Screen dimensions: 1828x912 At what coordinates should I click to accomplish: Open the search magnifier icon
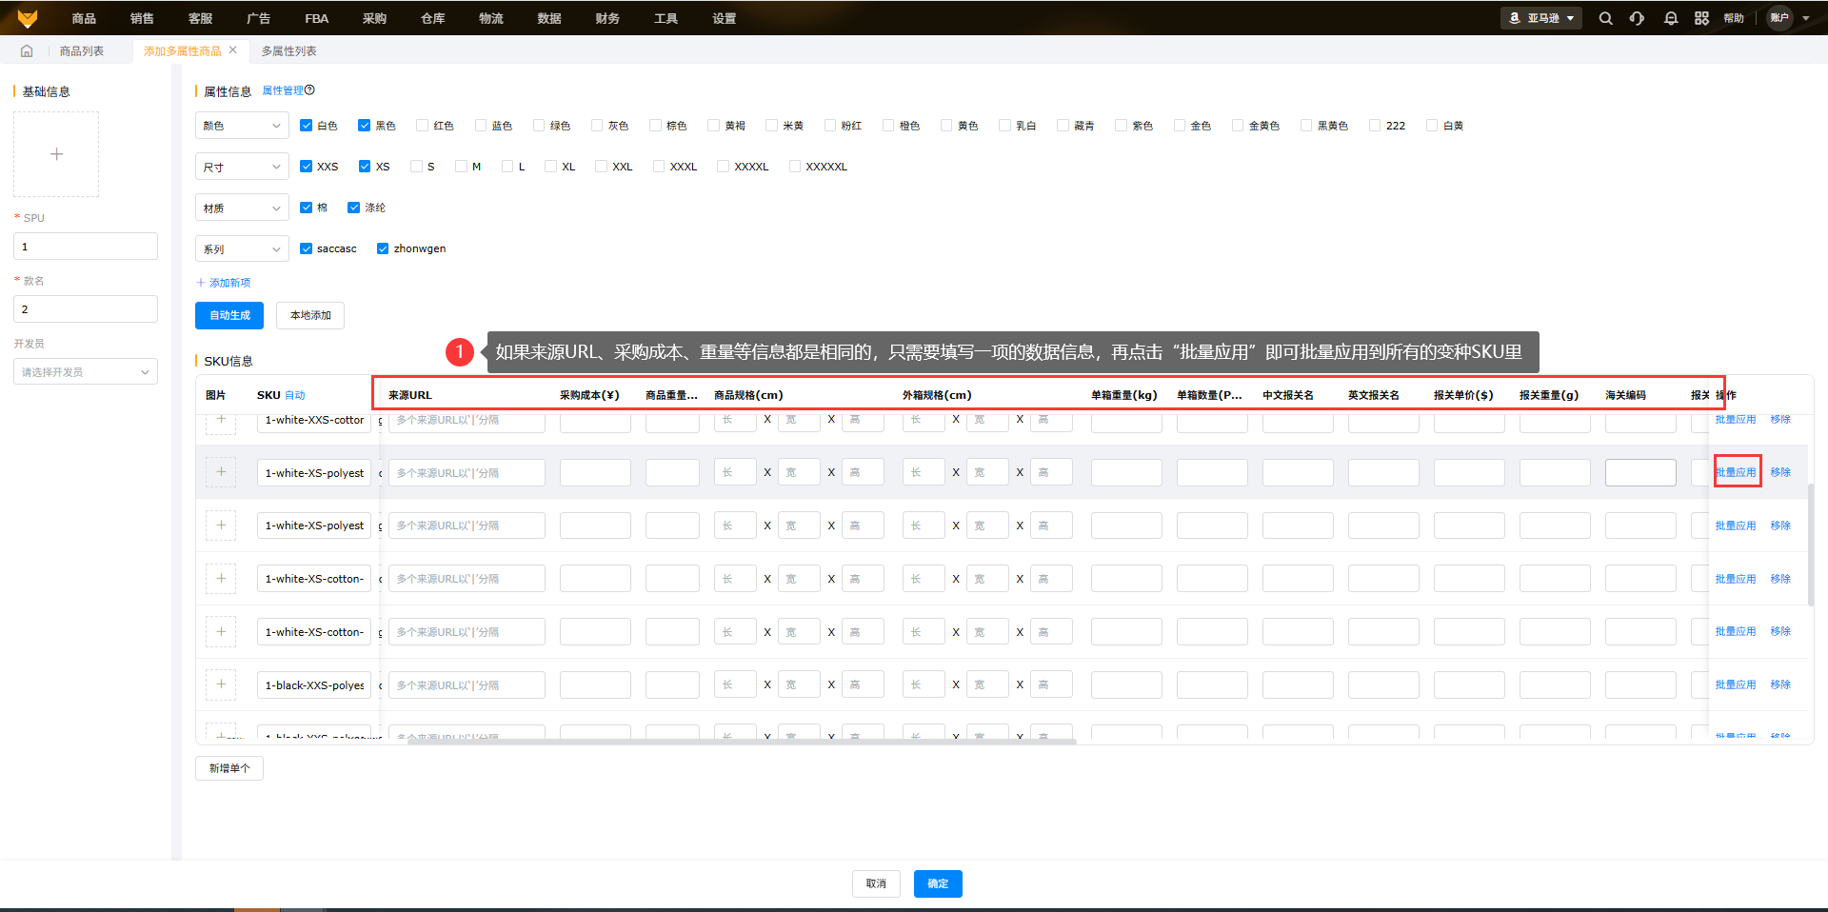tap(1605, 18)
